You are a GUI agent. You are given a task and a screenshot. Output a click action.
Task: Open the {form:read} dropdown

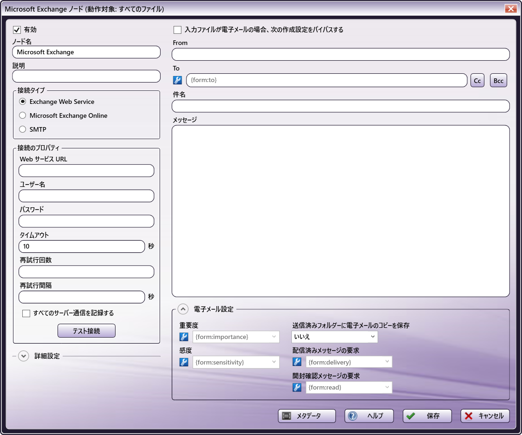pos(349,387)
